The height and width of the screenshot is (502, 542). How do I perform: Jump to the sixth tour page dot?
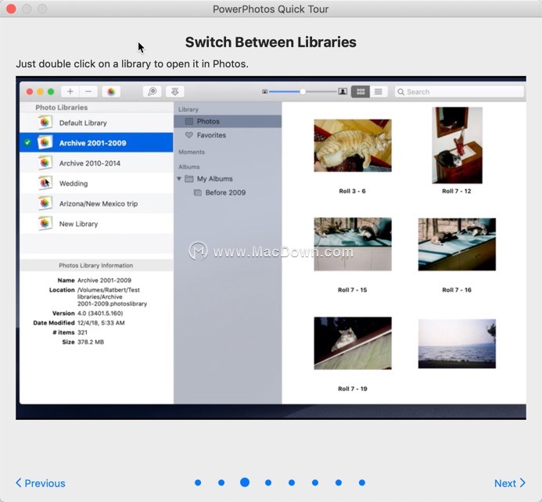tap(315, 482)
